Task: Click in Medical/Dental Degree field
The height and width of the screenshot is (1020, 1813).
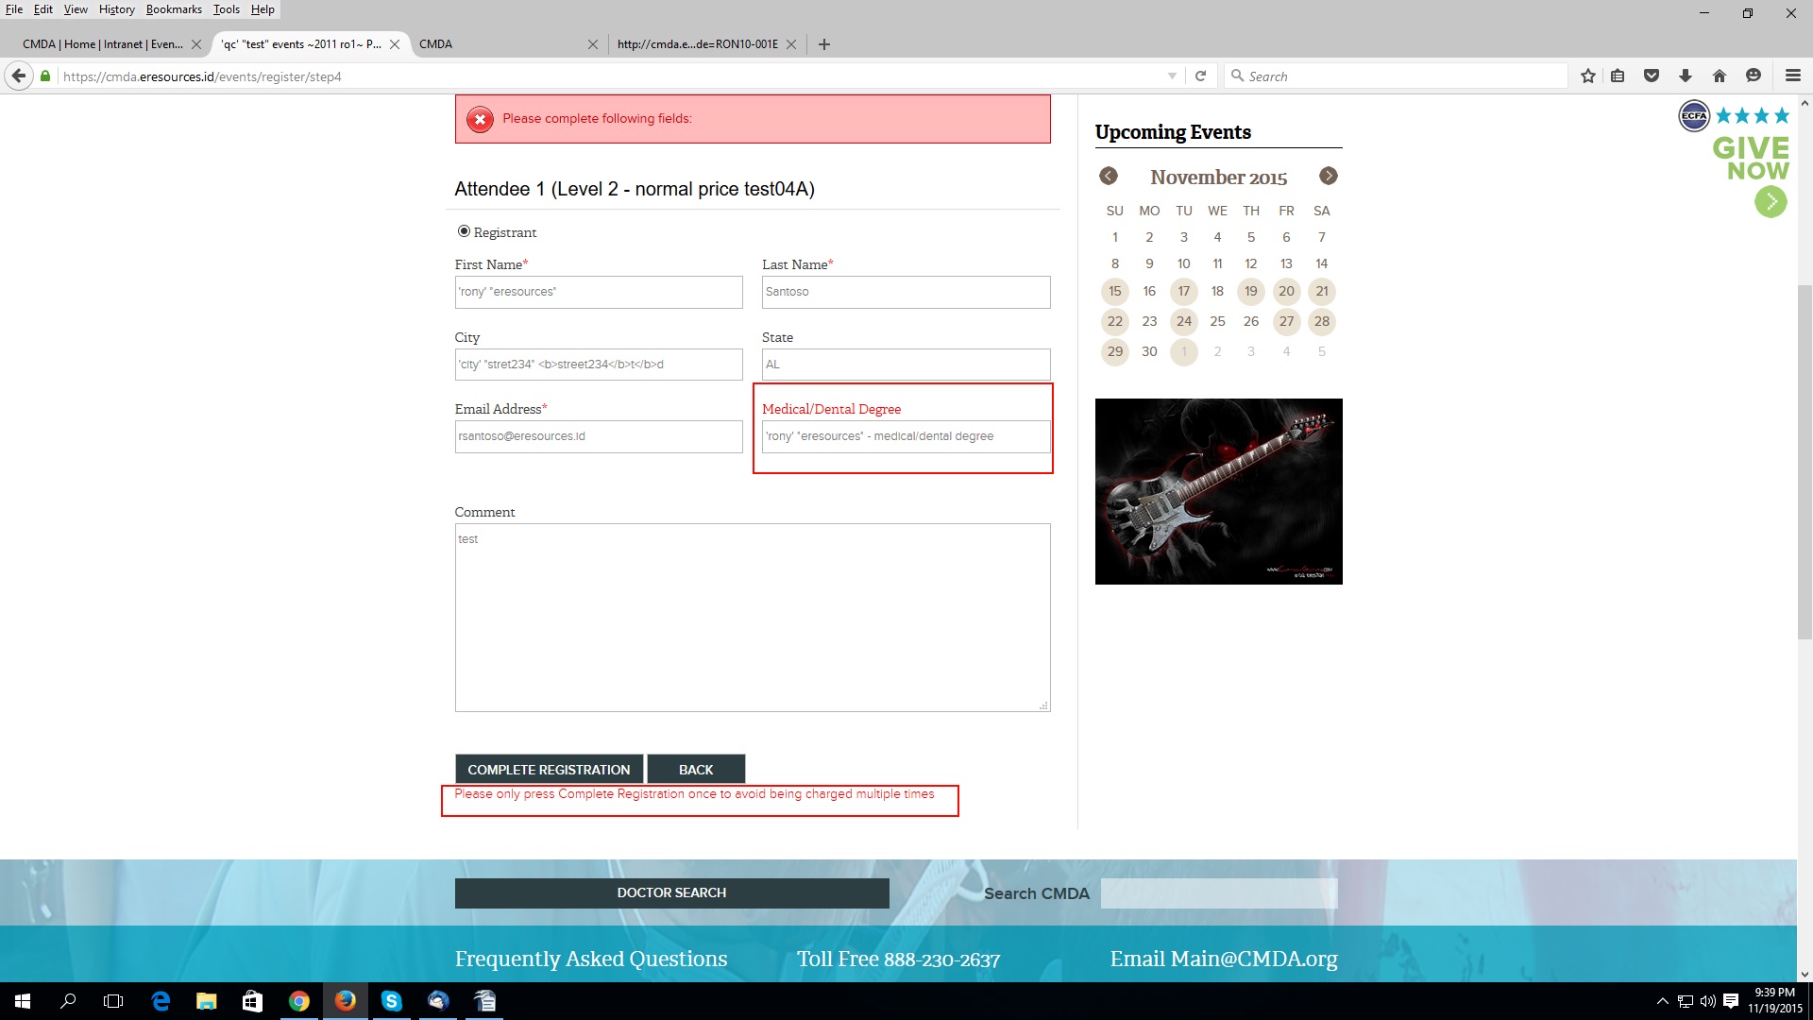Action: click(906, 436)
